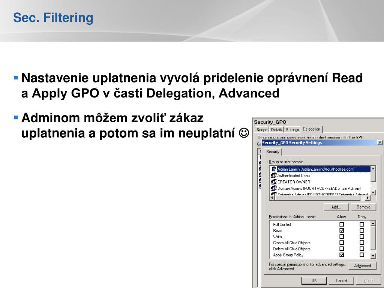Uncheck Allow checkbox for Read

click(x=342, y=231)
